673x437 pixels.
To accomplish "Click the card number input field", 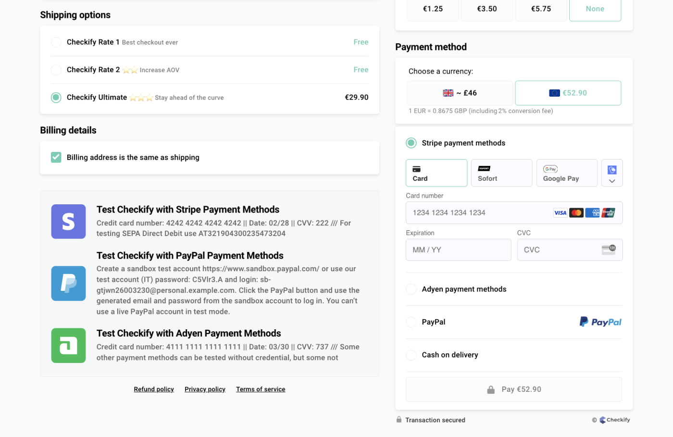I will [481, 212].
